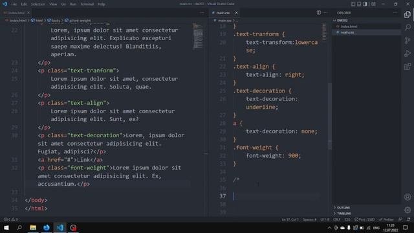Open Windows taskbar search

[x=19, y=227]
